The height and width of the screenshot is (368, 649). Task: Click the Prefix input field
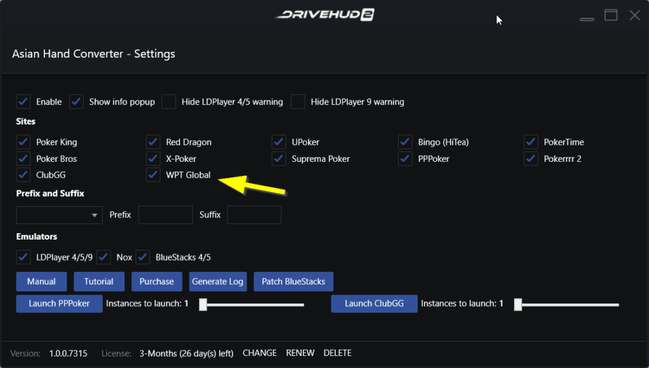pyautogui.click(x=165, y=215)
